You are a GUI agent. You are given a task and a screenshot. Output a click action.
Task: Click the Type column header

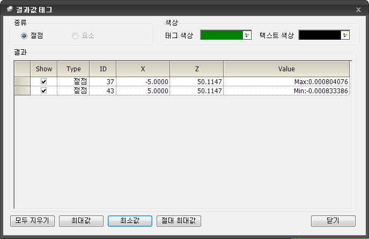coord(73,69)
